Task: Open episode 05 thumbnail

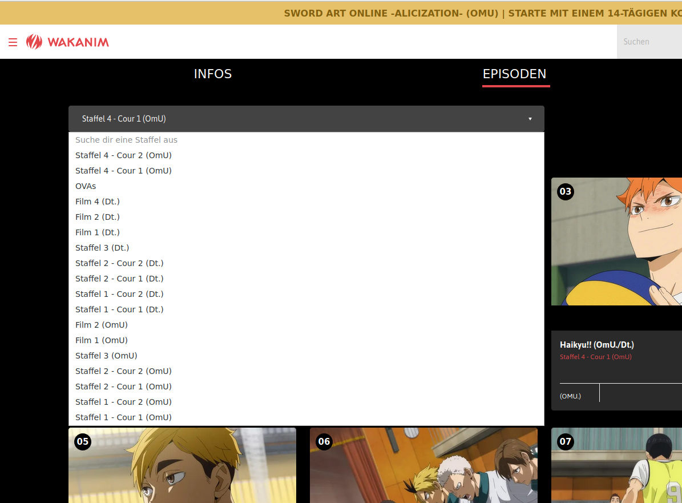Action: (182, 465)
